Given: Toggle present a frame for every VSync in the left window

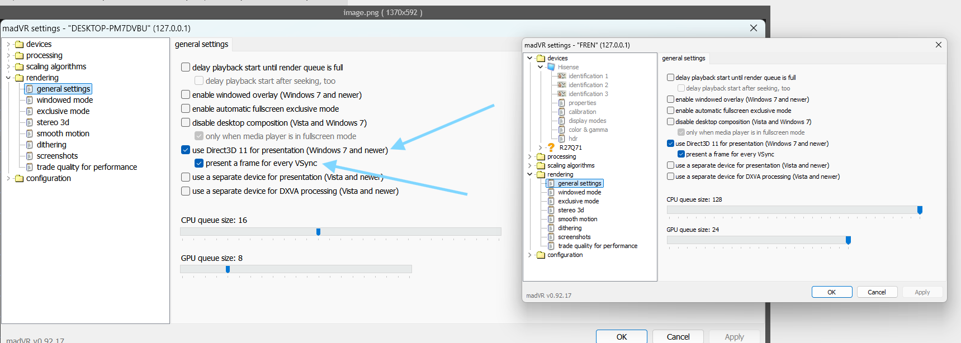Looking at the screenshot, I should [x=199, y=163].
